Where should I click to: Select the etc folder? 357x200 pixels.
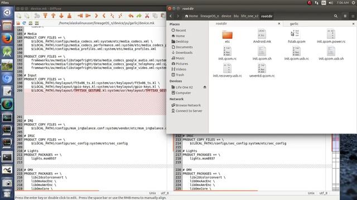coord(227,37)
